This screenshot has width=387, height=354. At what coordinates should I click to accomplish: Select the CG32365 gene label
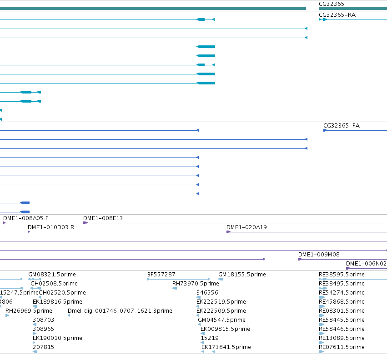tap(331, 4)
